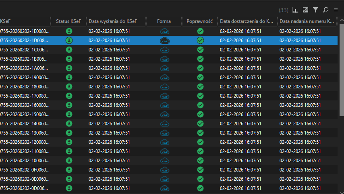
Task: Click the magnifying glass search icon
Action: tap(325, 10)
